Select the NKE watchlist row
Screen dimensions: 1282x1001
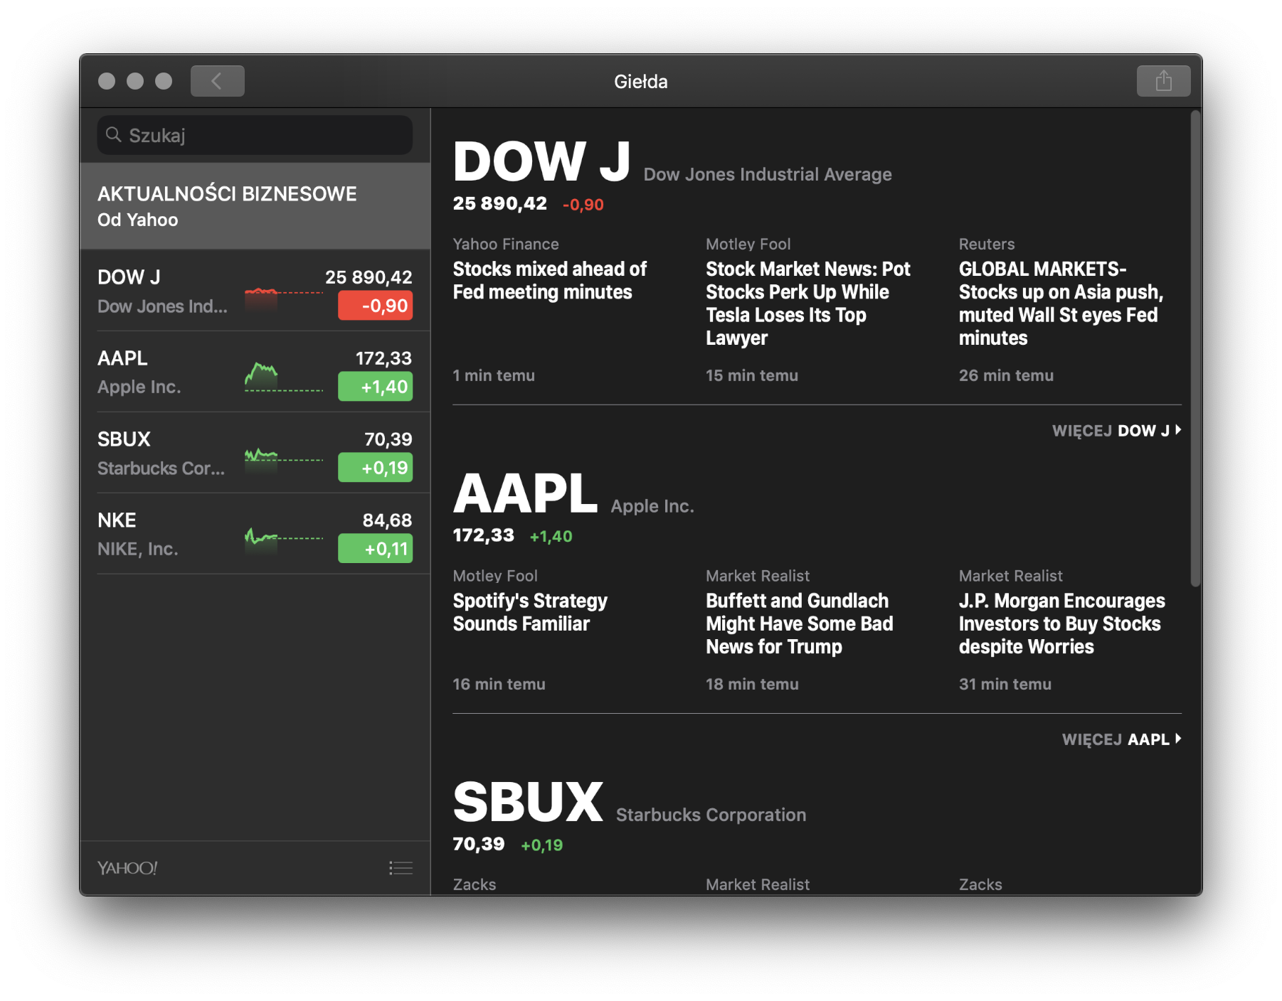(x=255, y=534)
